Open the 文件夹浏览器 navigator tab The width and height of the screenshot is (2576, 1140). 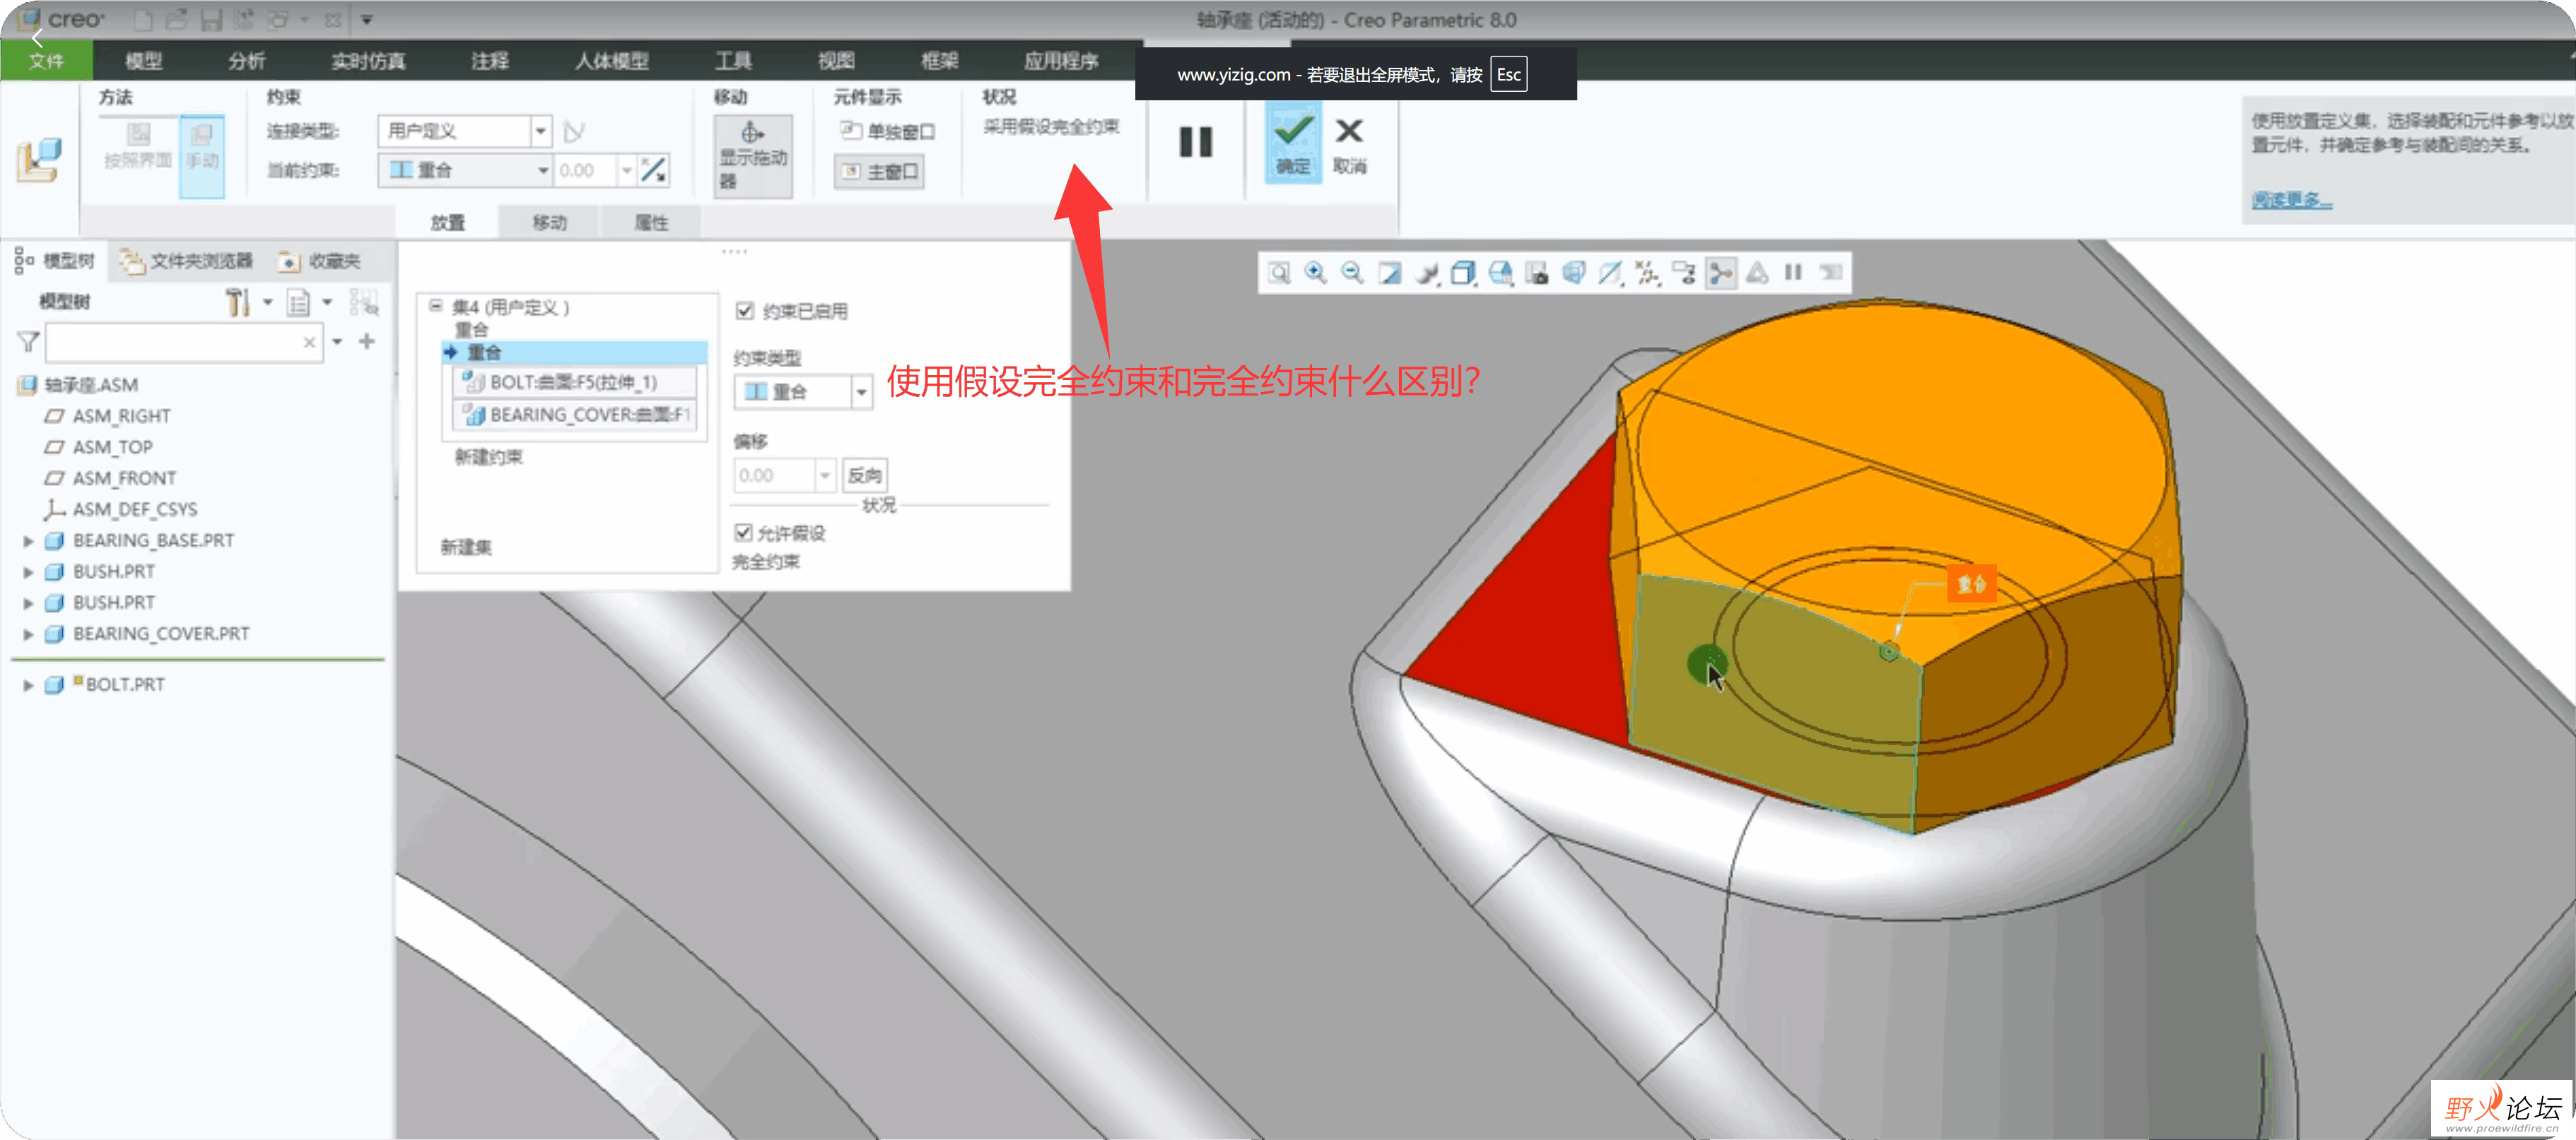(x=187, y=261)
